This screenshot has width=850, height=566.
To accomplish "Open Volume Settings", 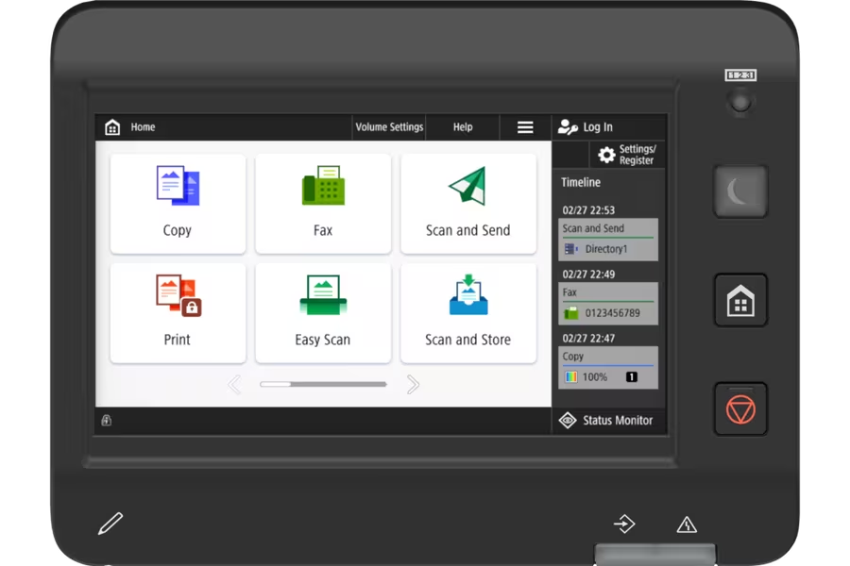I will coord(389,127).
